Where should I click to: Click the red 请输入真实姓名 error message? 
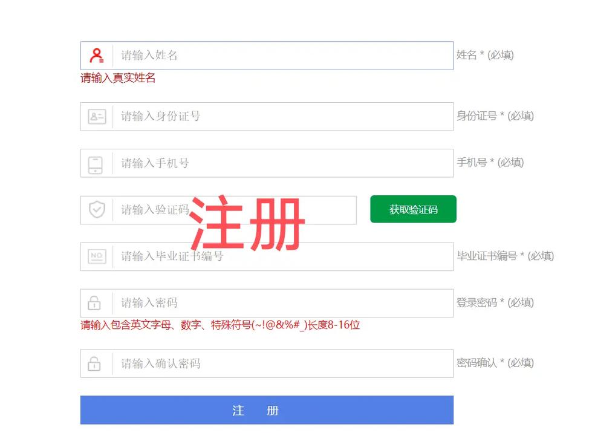118,78
